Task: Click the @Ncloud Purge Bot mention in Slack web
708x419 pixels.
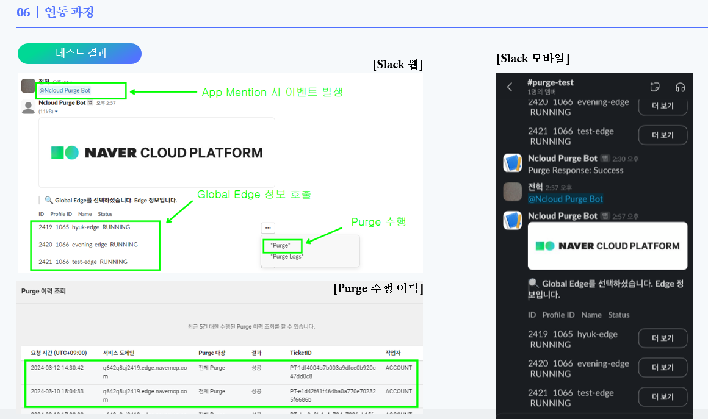Action: 65,91
